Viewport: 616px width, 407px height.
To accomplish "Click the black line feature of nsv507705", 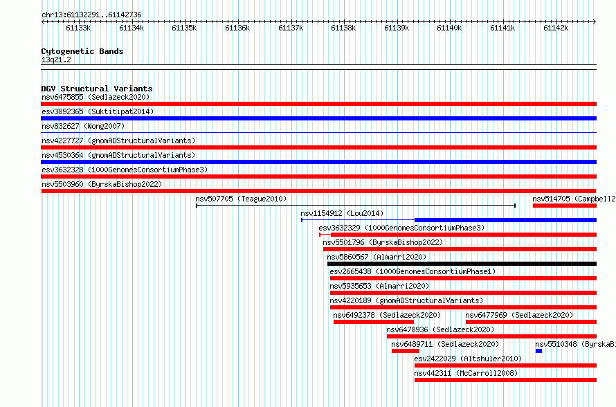I will click(356, 206).
